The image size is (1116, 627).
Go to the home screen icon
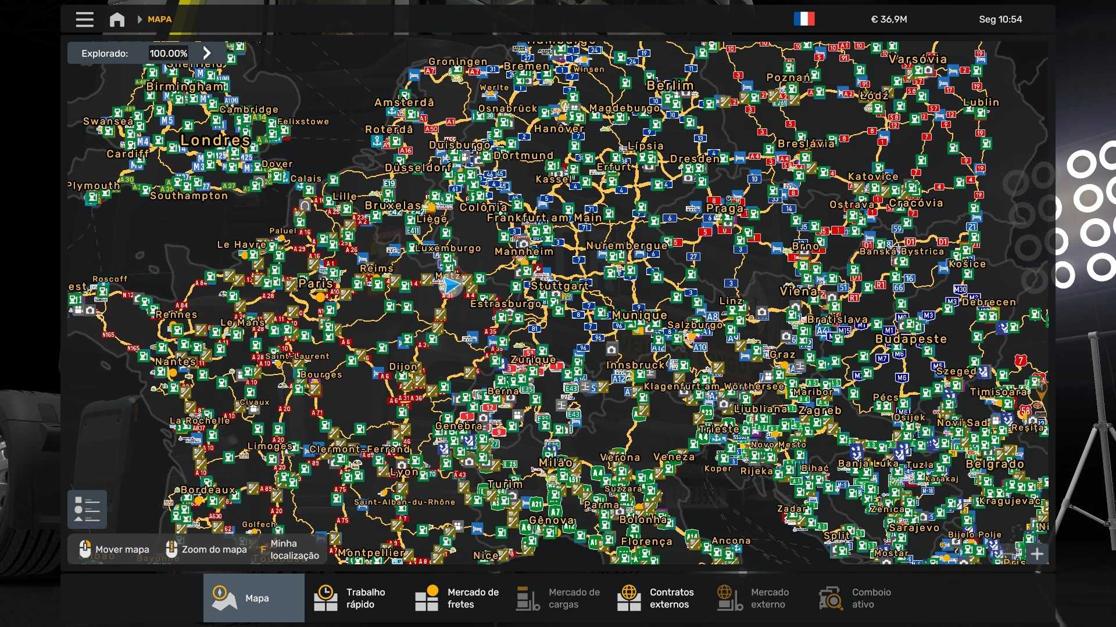[117, 19]
